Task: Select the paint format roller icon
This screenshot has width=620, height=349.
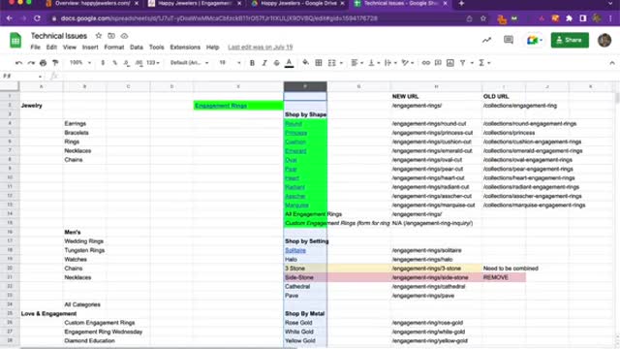Action: pyautogui.click(x=55, y=63)
